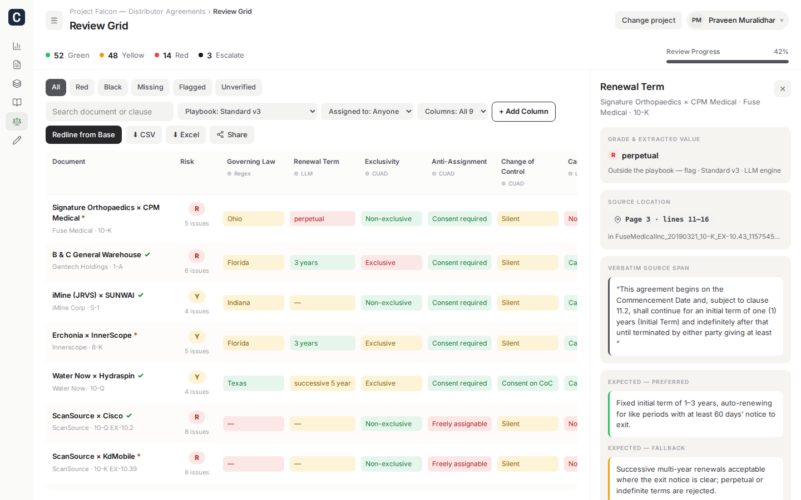Open the stacked layers sidebar icon
This screenshot has width=801, height=500.
[17, 84]
